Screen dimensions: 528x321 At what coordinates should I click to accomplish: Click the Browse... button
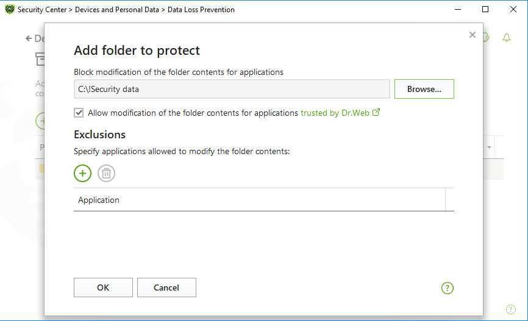[x=424, y=89]
